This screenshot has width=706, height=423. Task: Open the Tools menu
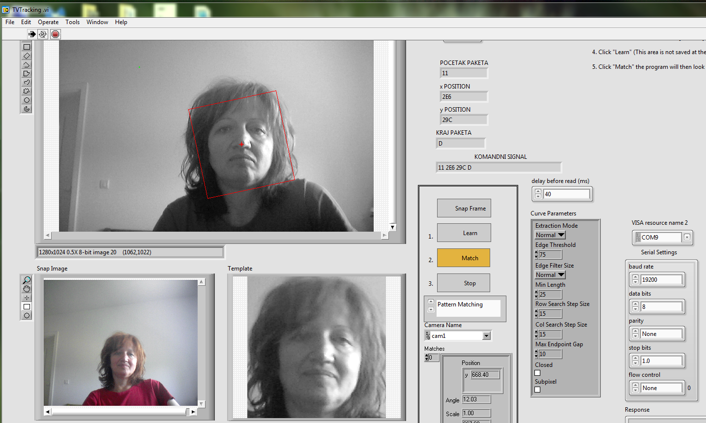[x=72, y=22]
